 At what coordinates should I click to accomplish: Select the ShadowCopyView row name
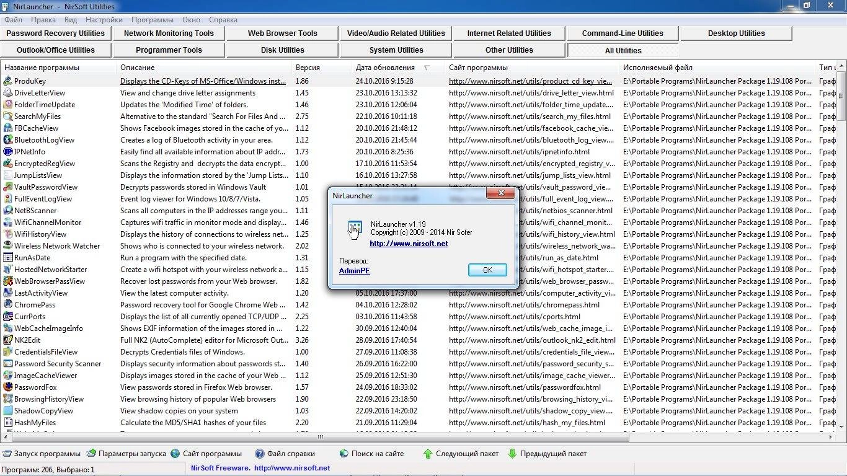pos(43,411)
